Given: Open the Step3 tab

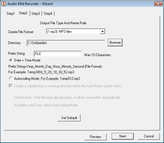Looking at the screenshot, I should [x=36, y=14].
